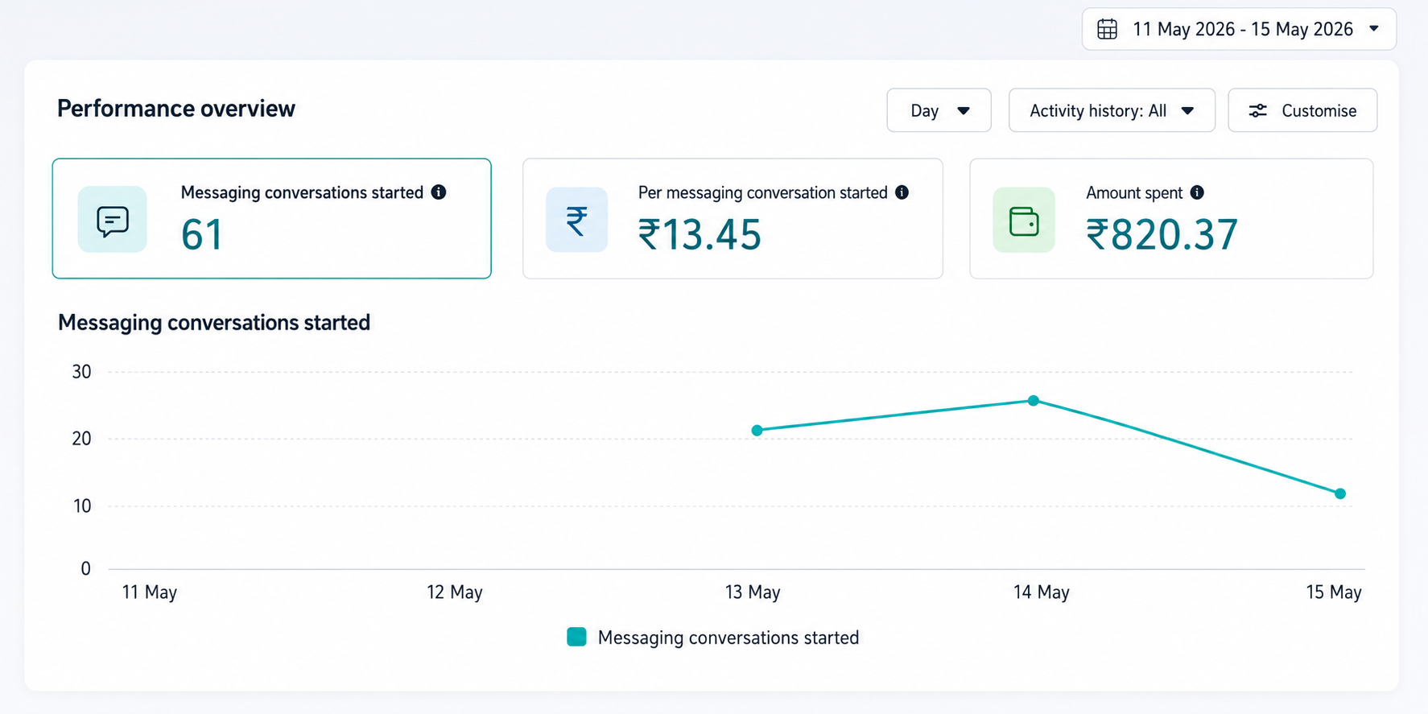The image size is (1428, 714).
Task: Click the 14 May peak data point
Action: (x=1034, y=400)
